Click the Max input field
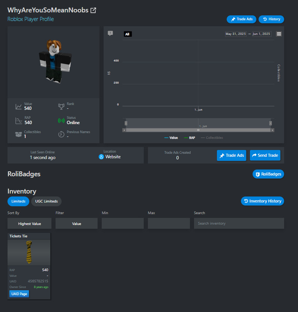The width and height of the screenshot is (298, 312). pos(169,223)
